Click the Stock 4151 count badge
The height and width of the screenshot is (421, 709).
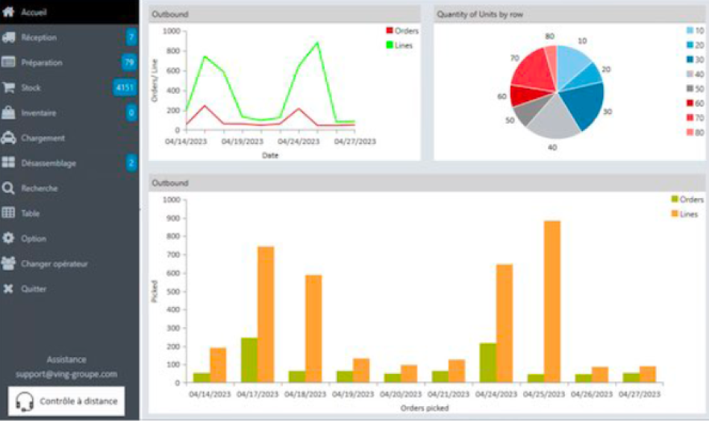[124, 88]
